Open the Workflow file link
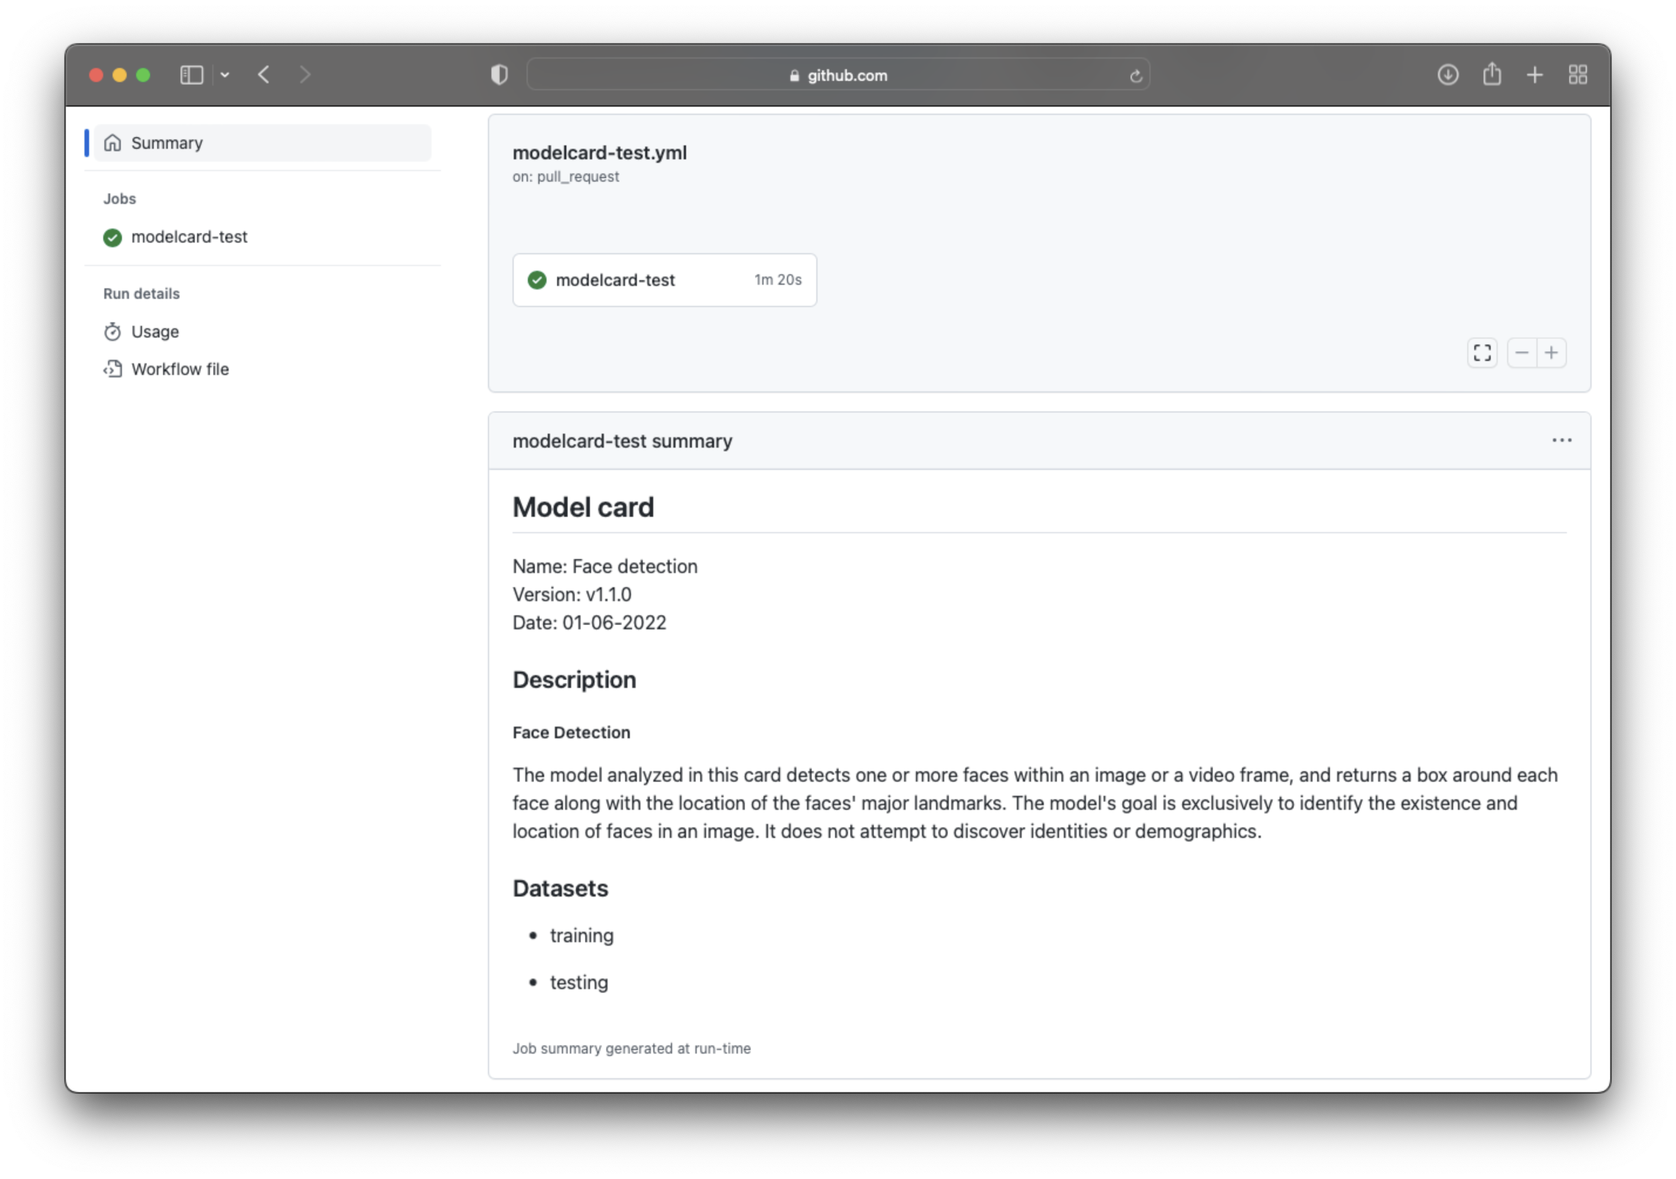1676x1179 pixels. click(x=179, y=369)
